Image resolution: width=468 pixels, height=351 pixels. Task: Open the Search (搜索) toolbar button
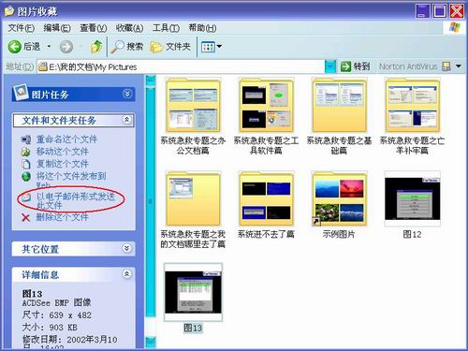(x=126, y=47)
